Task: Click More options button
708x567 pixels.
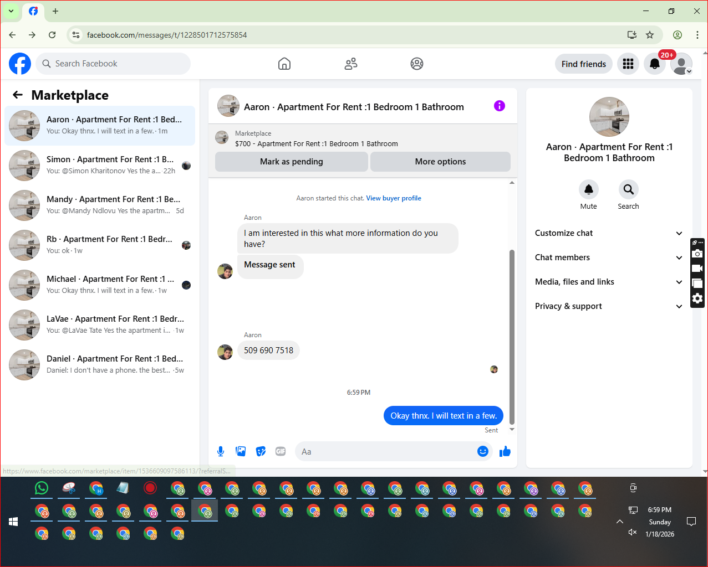Action: point(440,162)
